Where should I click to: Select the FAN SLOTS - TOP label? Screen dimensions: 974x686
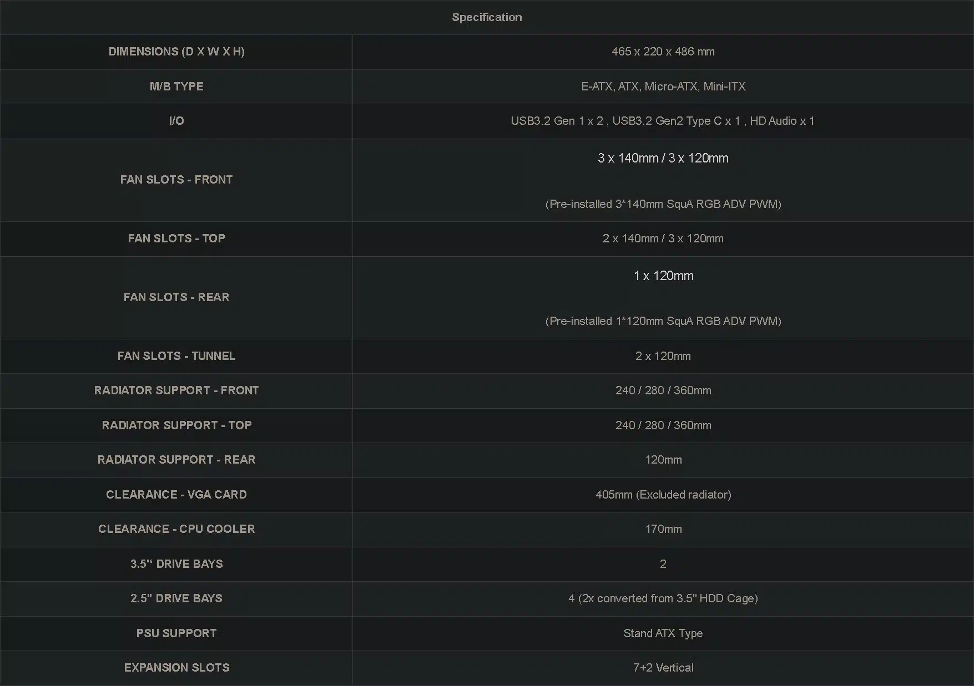coord(176,238)
